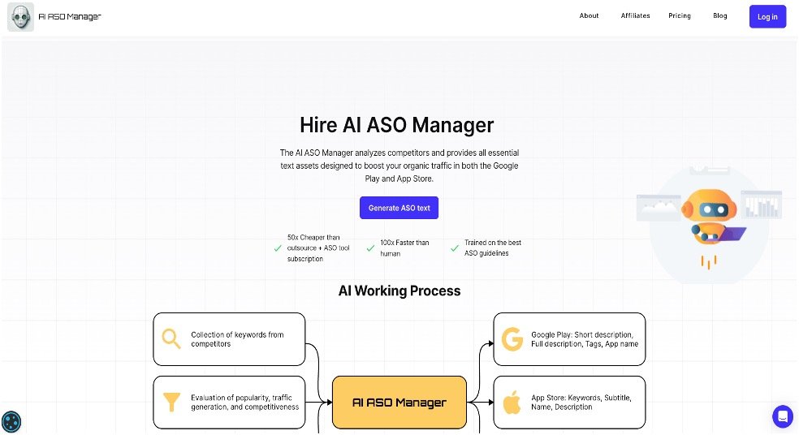Open the Affiliates page

coord(635,15)
